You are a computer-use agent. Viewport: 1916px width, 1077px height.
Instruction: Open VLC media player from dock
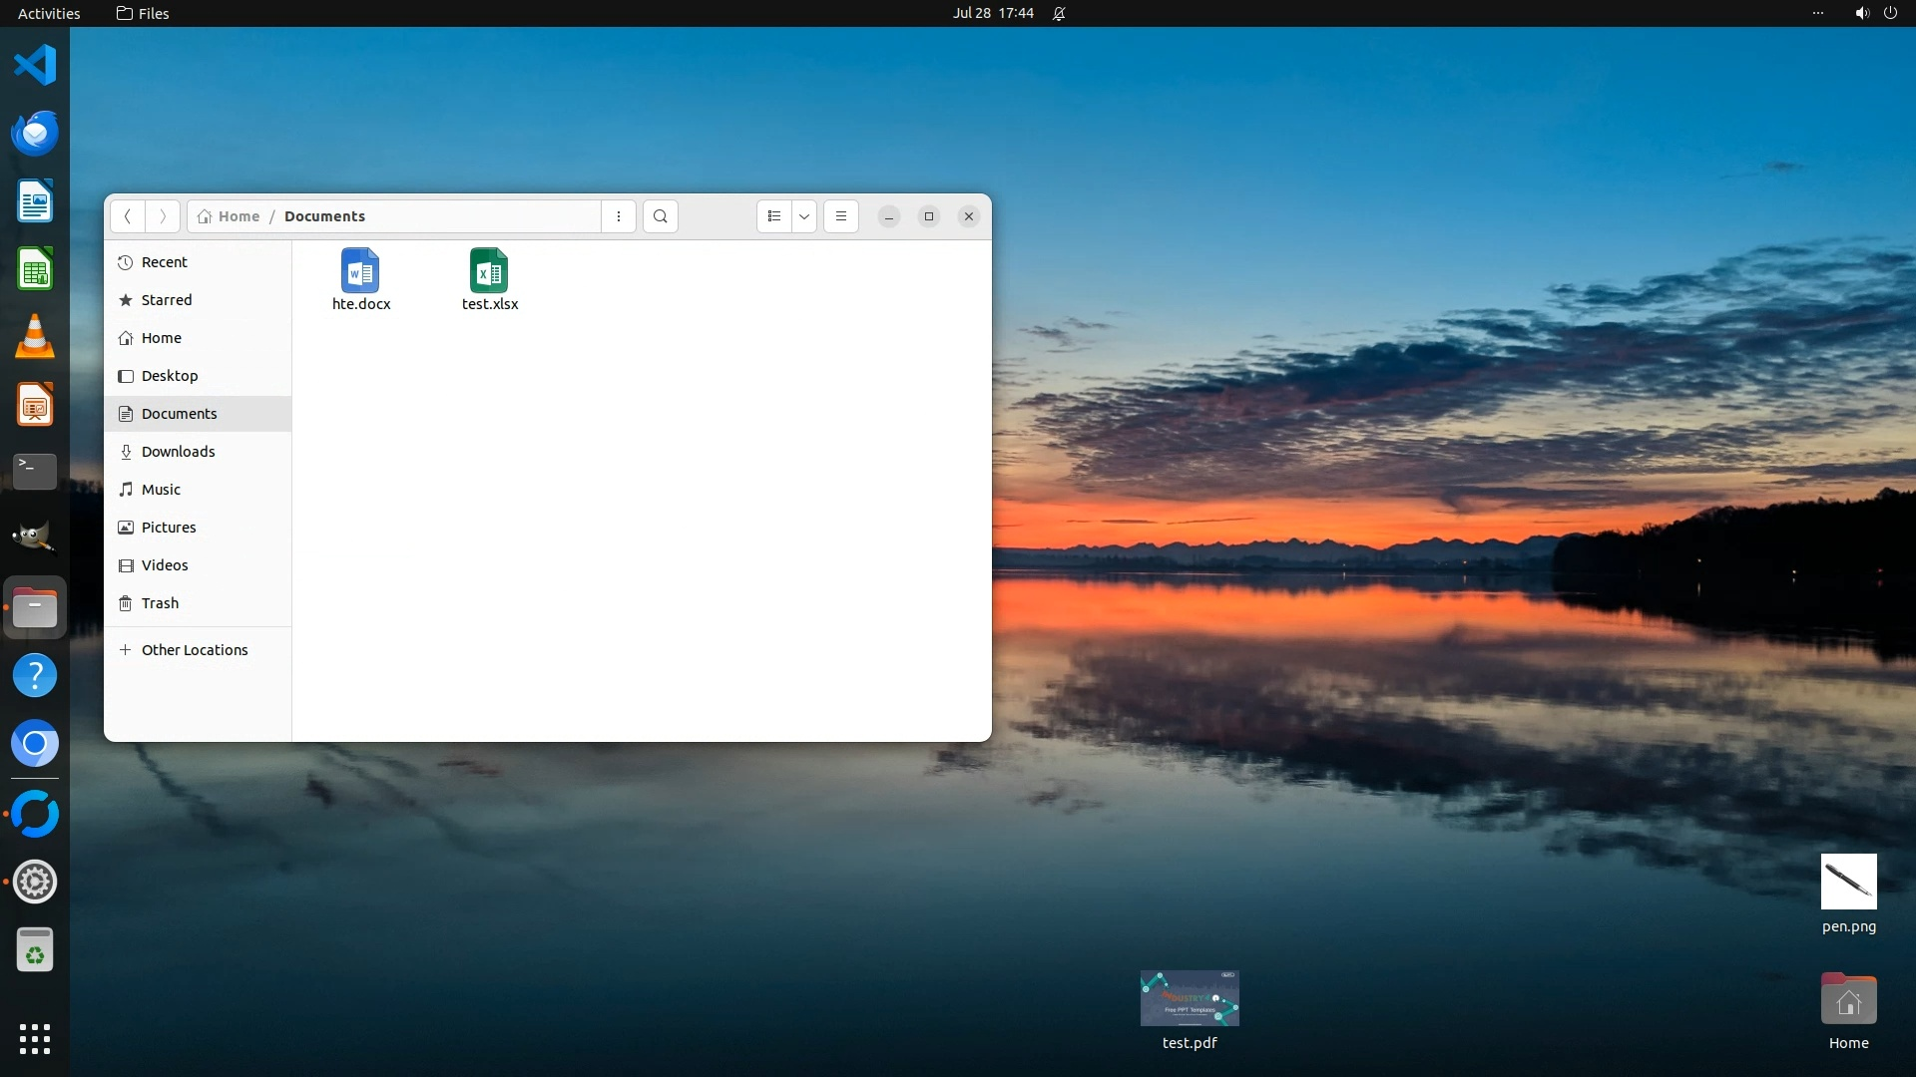[x=35, y=337]
